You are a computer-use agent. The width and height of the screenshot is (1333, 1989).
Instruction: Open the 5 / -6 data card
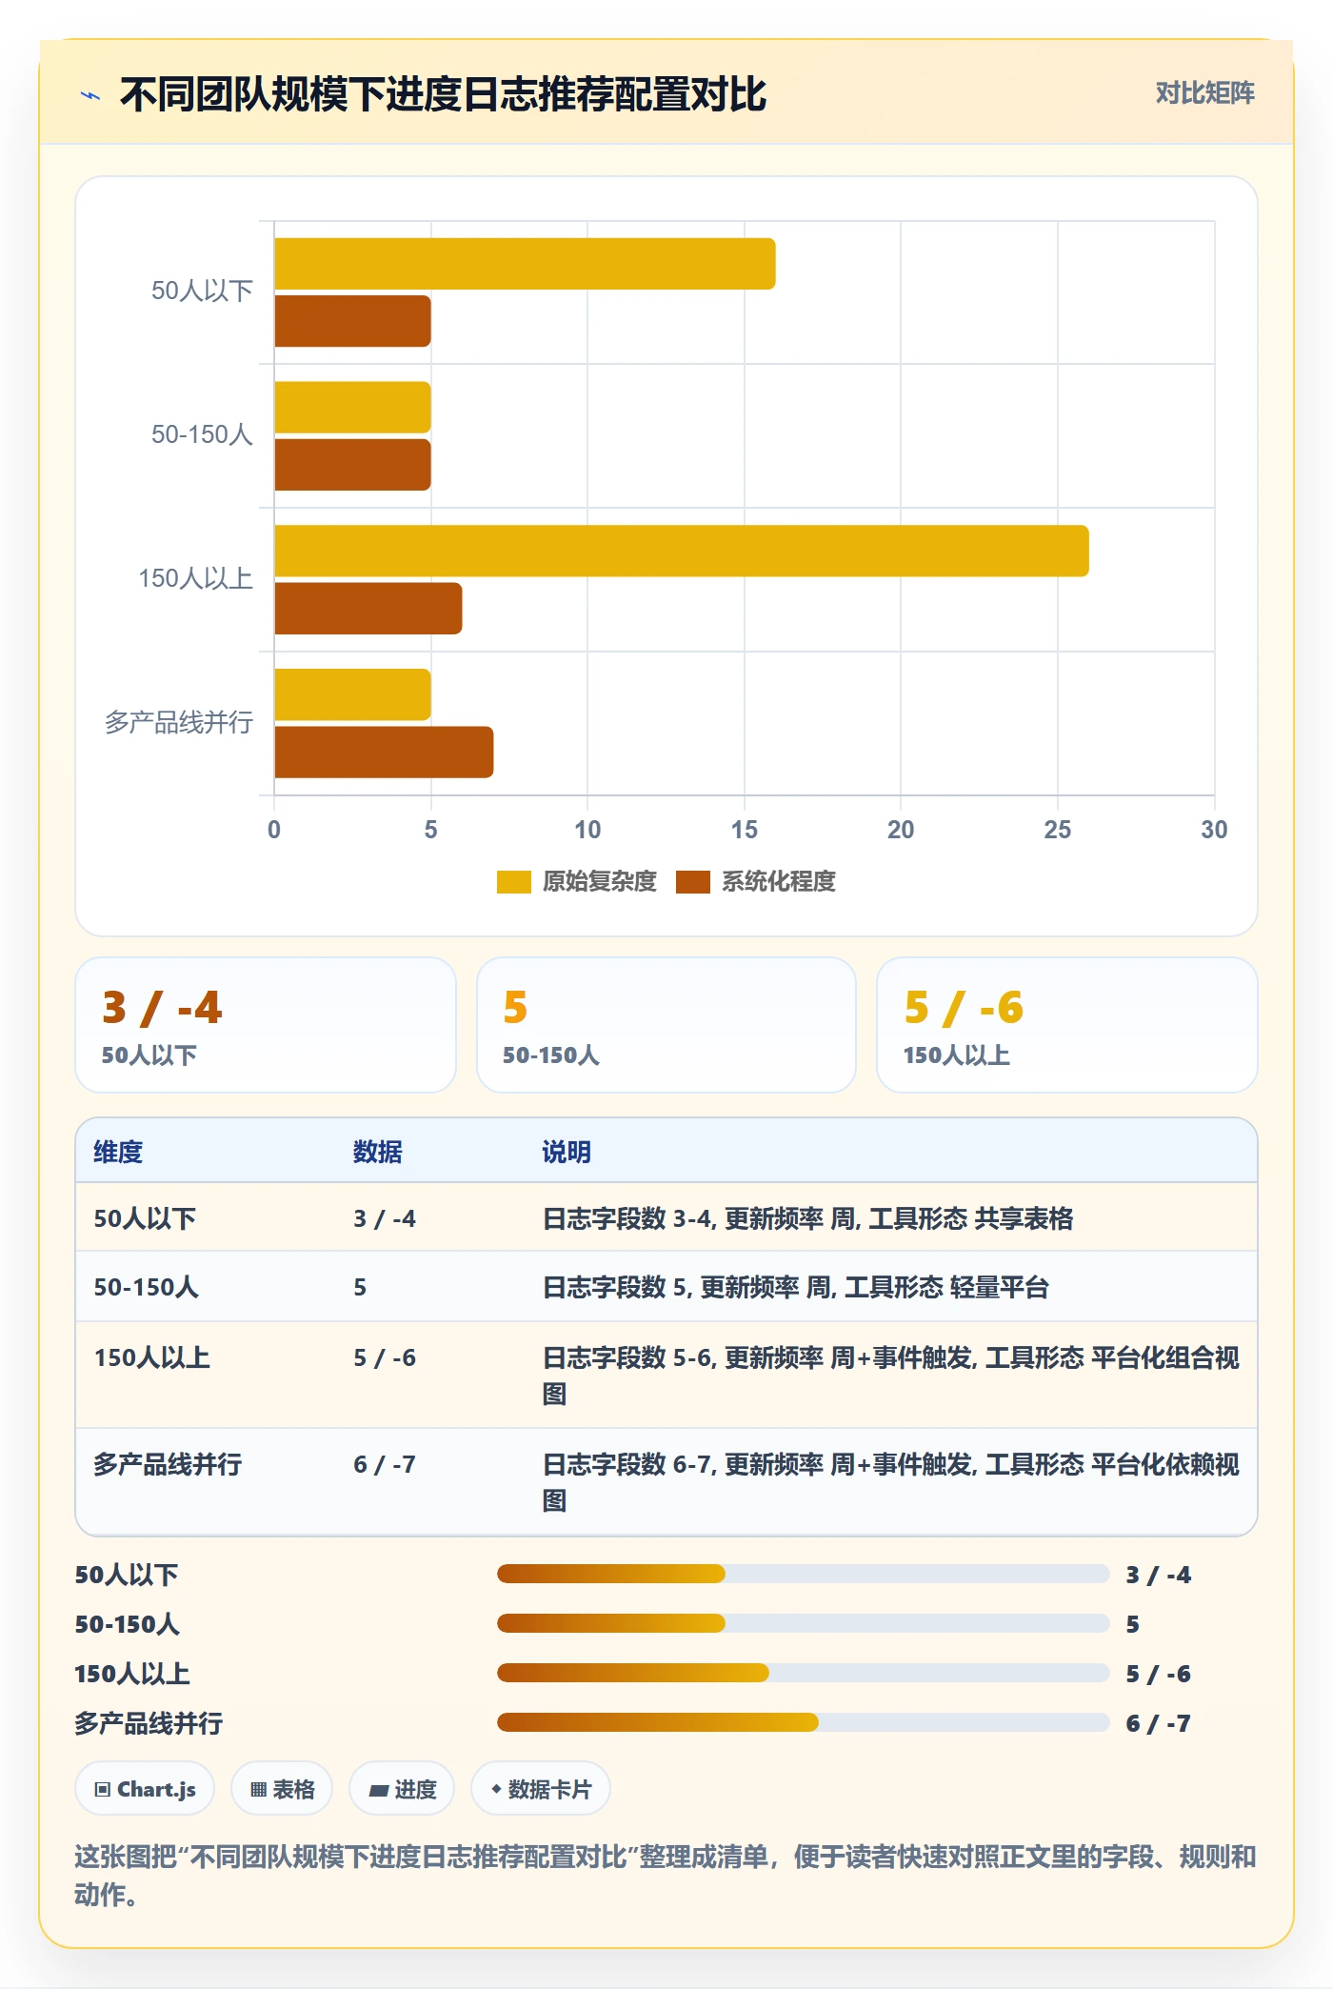1067,1025
